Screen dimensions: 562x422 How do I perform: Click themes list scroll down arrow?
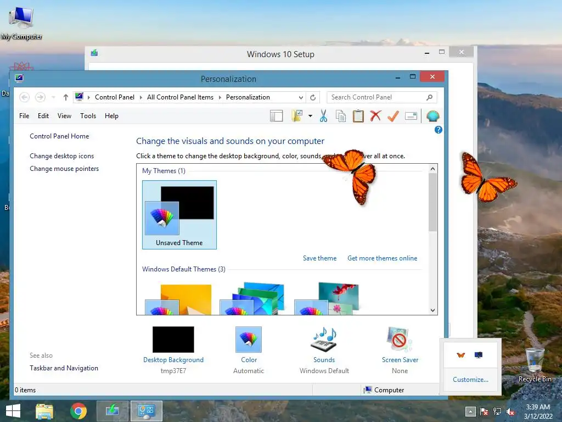433,310
